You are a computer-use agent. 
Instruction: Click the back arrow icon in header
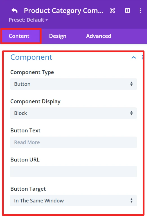tap(14, 11)
